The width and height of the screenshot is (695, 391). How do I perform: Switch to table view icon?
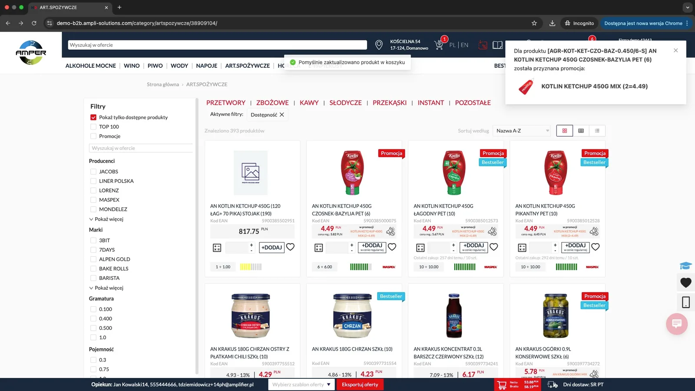(x=581, y=131)
